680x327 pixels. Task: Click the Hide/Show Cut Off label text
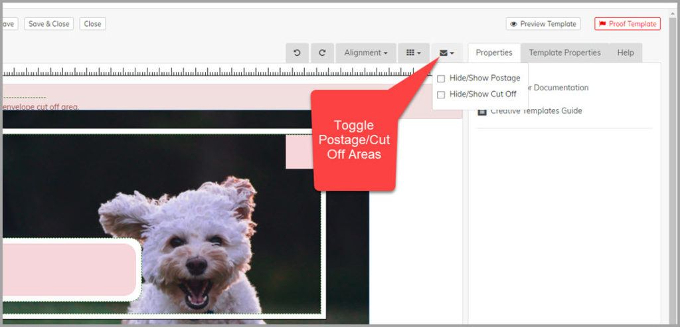pyautogui.click(x=483, y=94)
